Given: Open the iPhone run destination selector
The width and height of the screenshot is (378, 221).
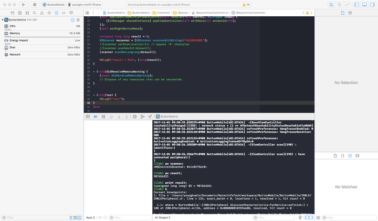Looking at the screenshot, I should 85,5.
